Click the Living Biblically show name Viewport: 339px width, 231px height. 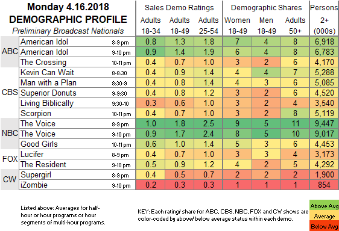pyautogui.click(x=47, y=103)
